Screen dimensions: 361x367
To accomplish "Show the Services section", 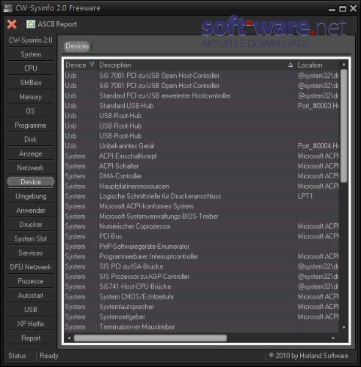I will coord(31,252).
